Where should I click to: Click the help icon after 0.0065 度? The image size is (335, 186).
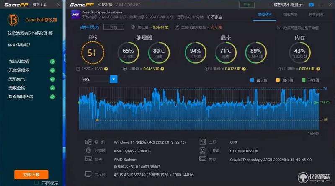pyautogui.click(x=318, y=69)
